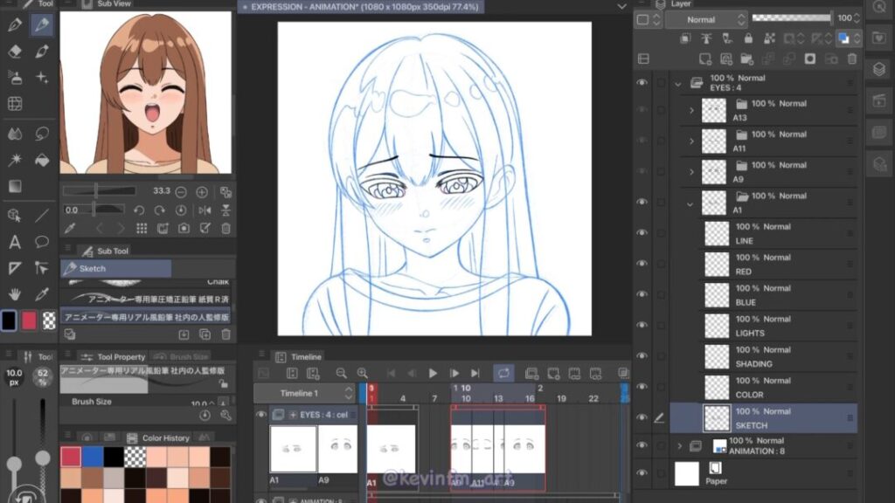This screenshot has height=503, width=895.
Task: Hide the LINE layer
Action: click(x=642, y=233)
